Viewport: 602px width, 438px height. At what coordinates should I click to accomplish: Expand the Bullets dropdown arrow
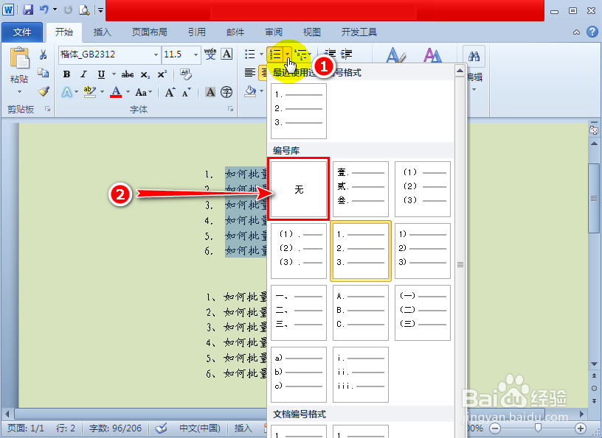pyautogui.click(x=261, y=54)
